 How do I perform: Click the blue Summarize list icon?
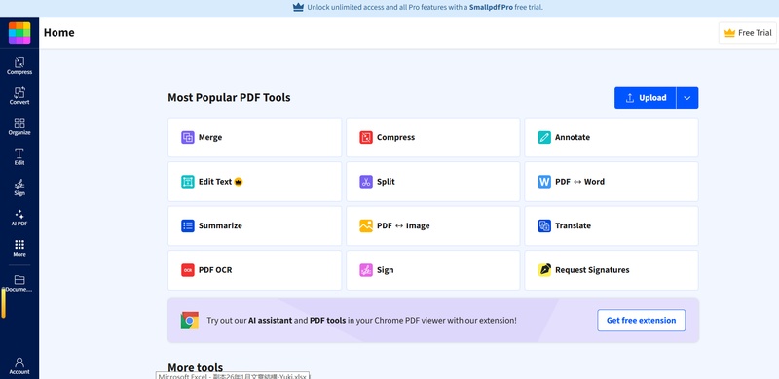[188, 225]
